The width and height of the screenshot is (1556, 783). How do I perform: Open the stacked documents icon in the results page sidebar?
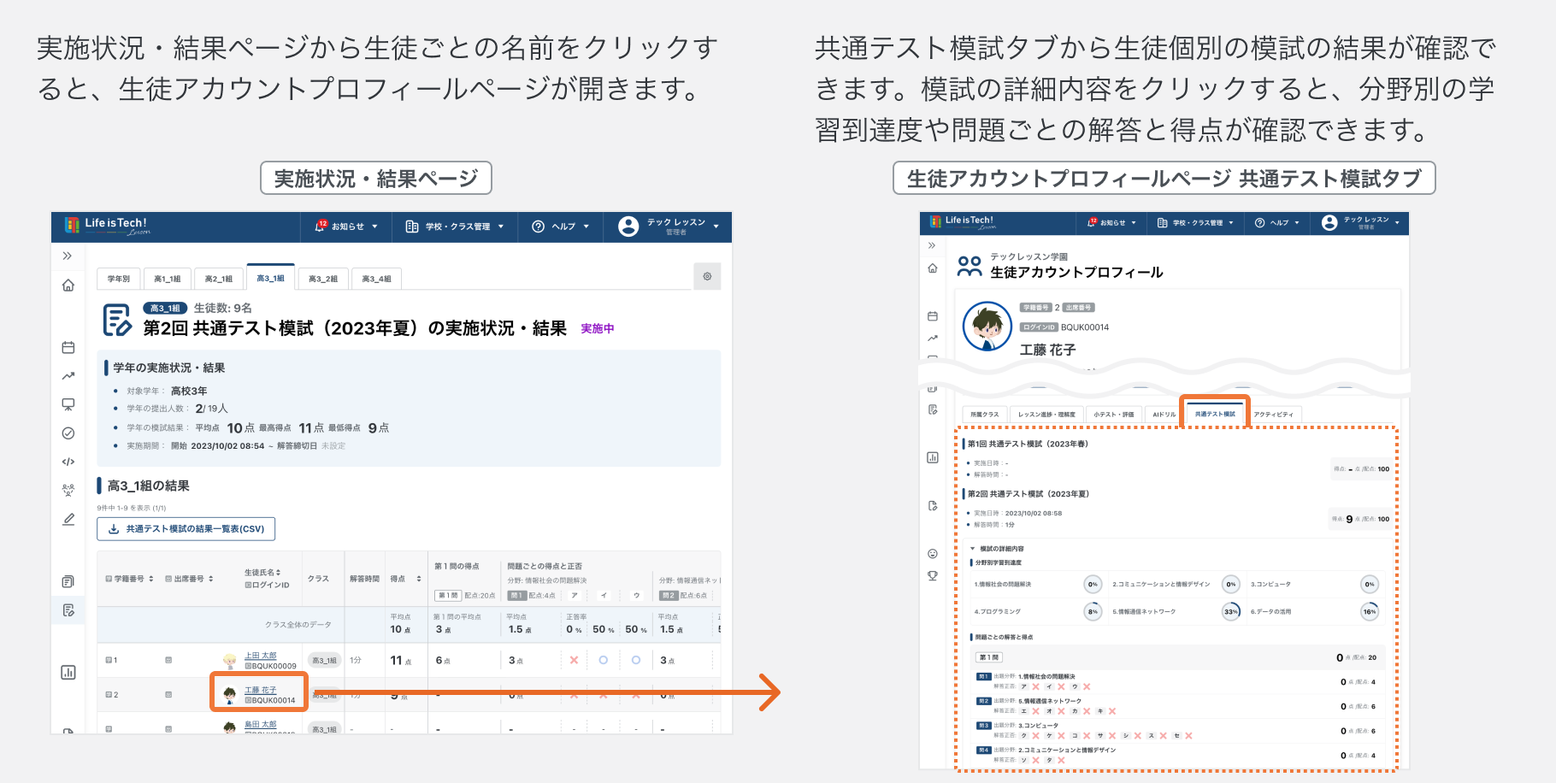coord(68,582)
